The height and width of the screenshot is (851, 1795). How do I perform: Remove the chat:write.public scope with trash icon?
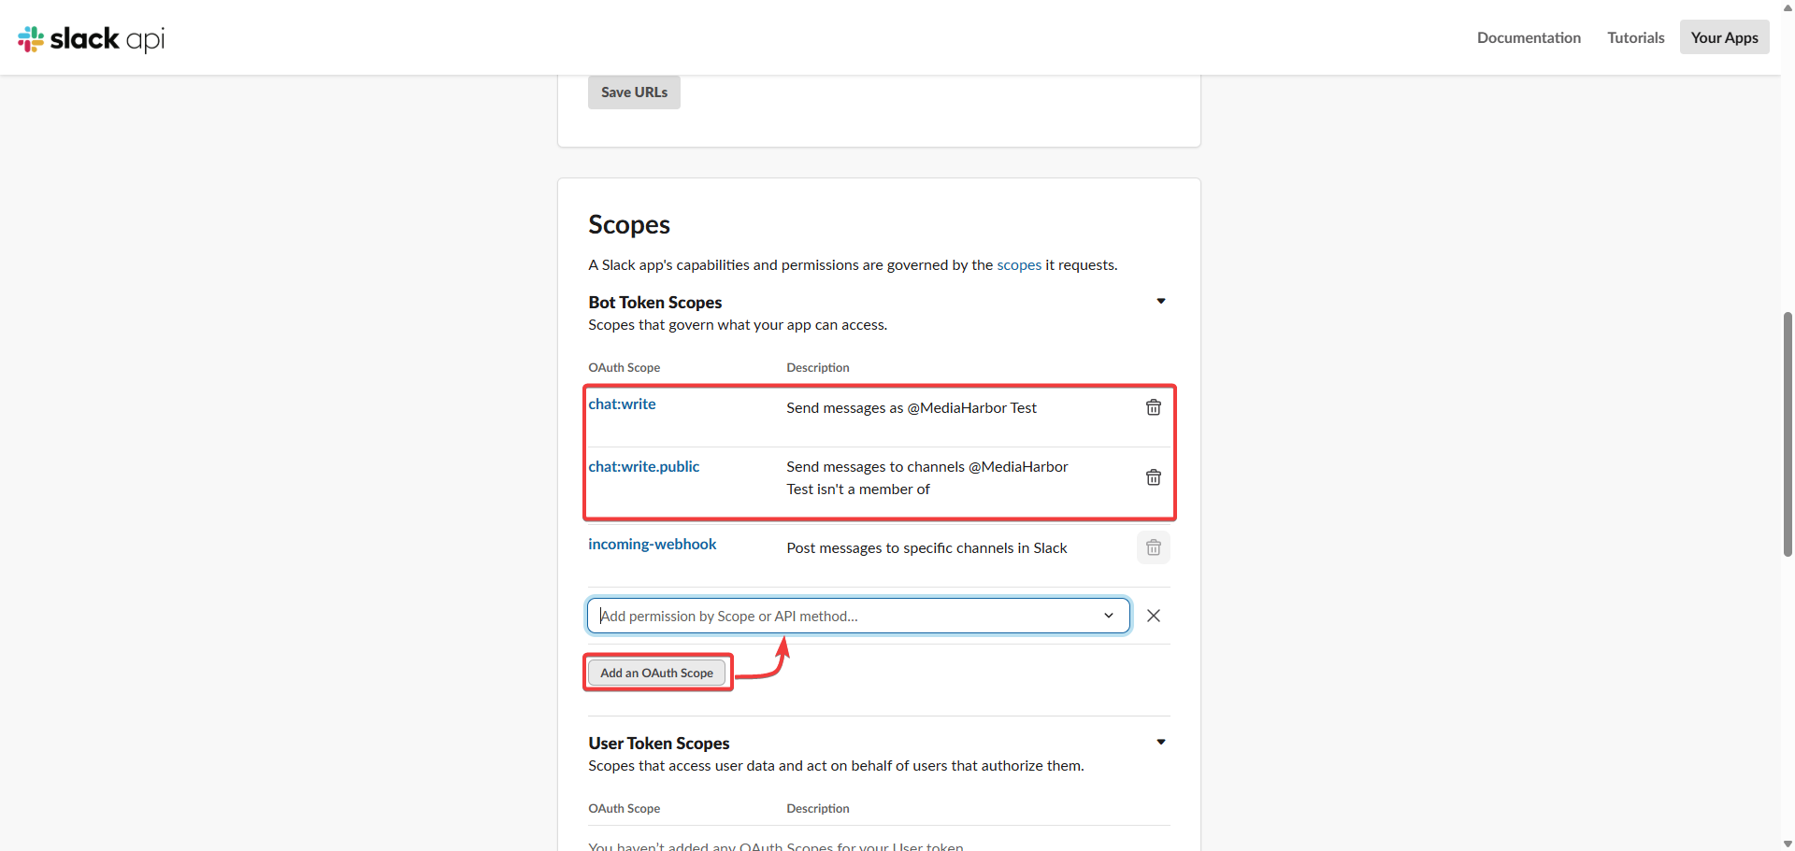tap(1154, 477)
